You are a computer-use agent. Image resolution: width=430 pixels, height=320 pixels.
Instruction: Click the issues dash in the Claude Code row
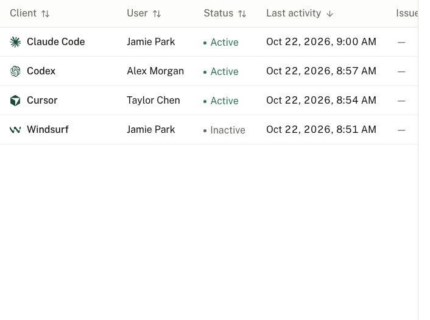tap(401, 42)
